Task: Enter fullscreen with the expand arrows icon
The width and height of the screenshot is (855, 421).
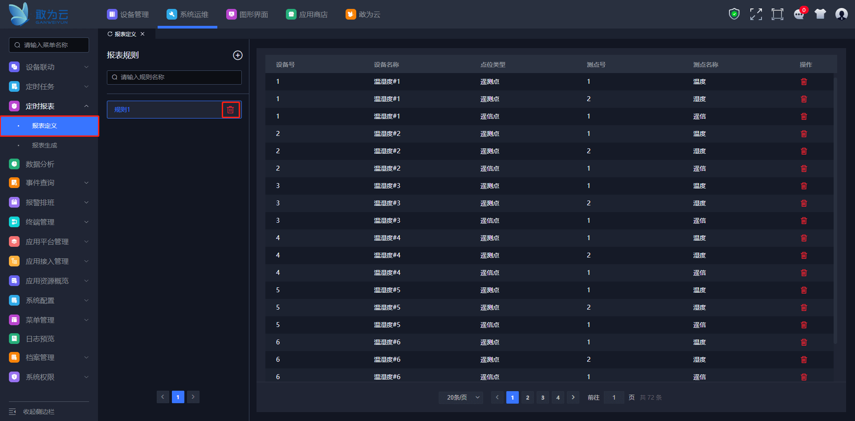Action: click(756, 14)
